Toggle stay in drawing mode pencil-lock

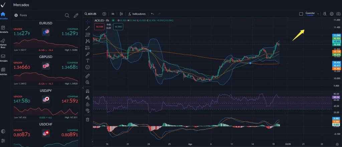point(88,97)
